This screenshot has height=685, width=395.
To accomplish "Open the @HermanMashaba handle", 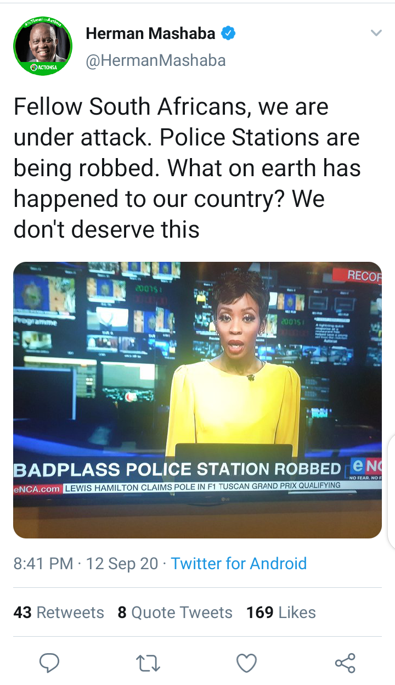I will tap(156, 60).
